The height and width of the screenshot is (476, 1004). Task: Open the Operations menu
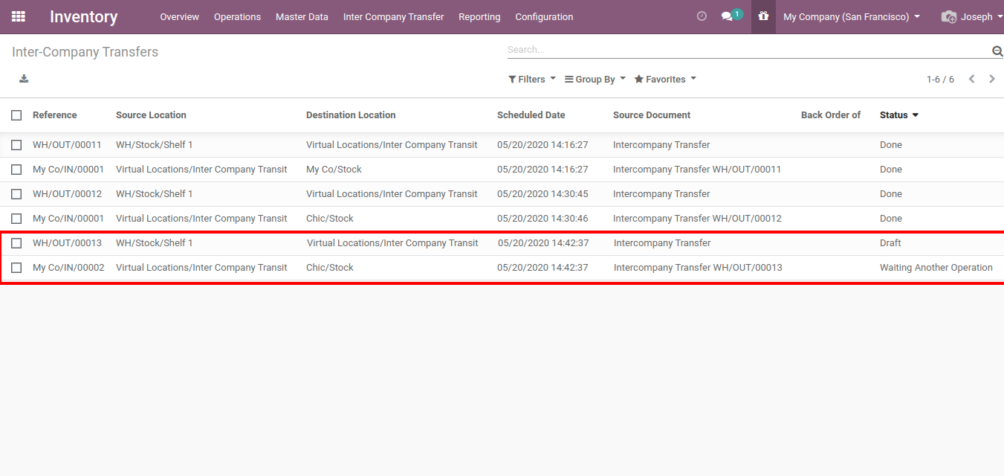pos(237,16)
